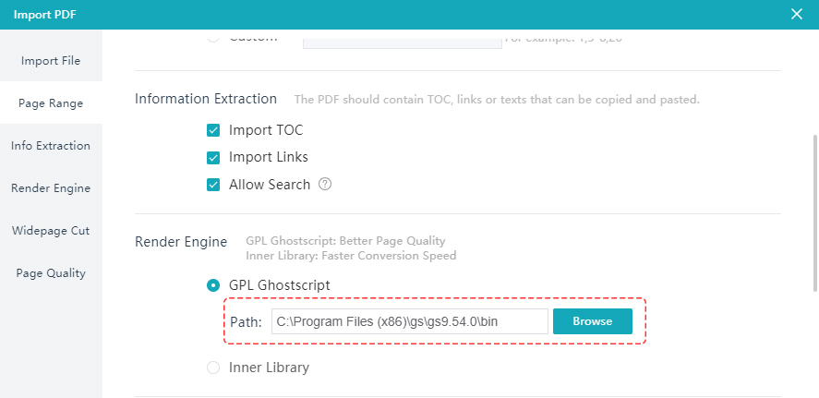This screenshot has height=398, width=819.
Task: Open the Import File tab
Action: [x=51, y=61]
